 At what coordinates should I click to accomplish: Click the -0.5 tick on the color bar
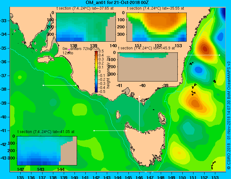pos(102,91)
